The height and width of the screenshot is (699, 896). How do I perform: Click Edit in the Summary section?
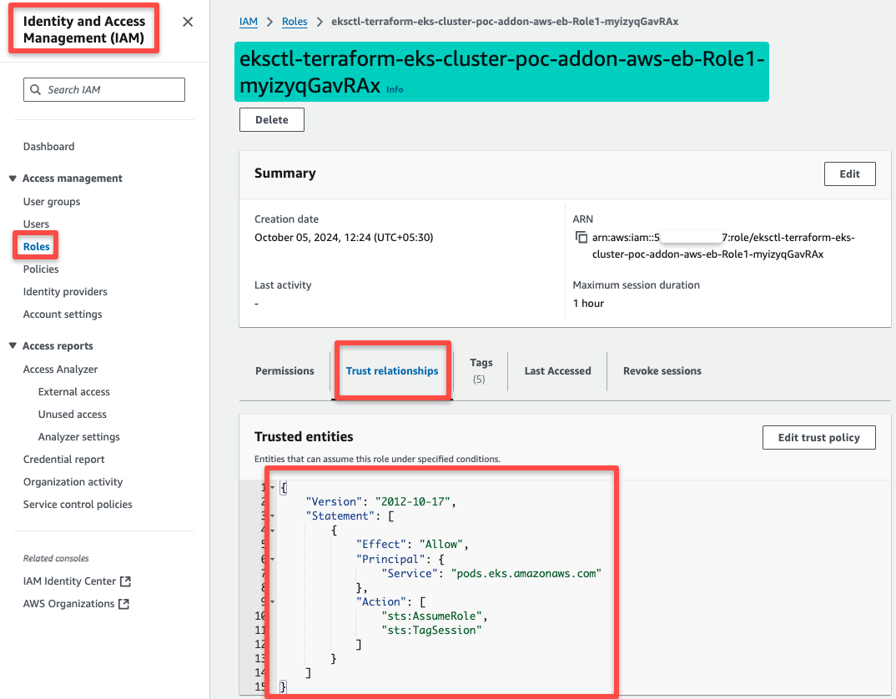(x=849, y=173)
